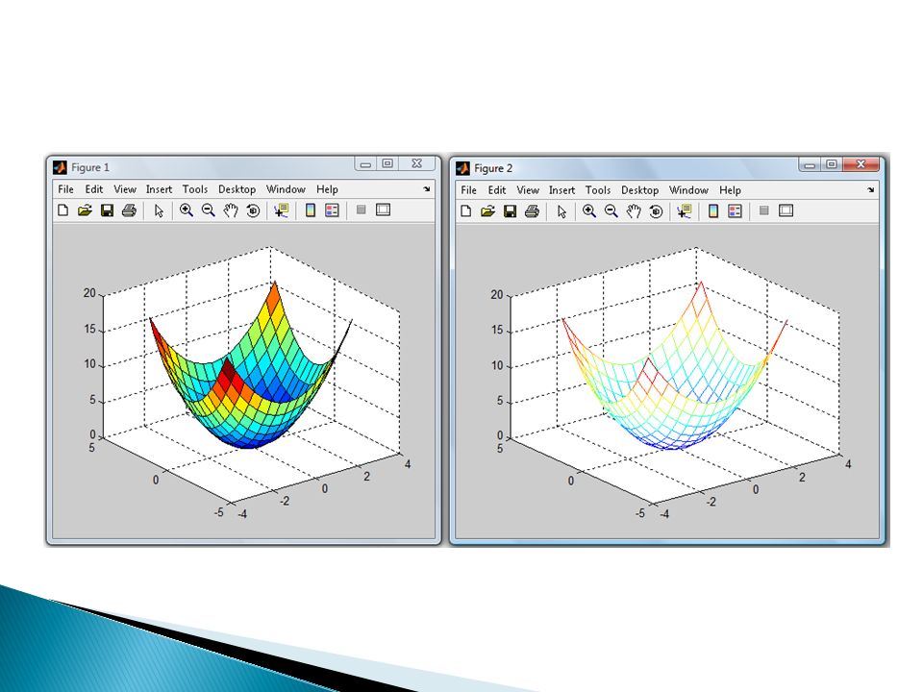
Task: Select Edit Plot arrow in Figure 2
Action: pos(561,211)
